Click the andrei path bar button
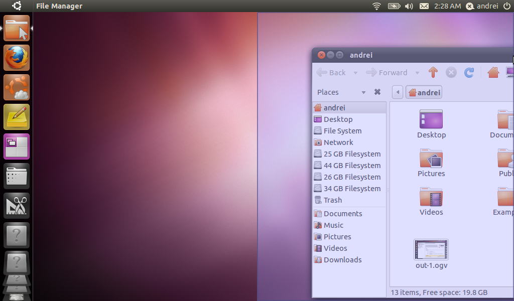This screenshot has width=514, height=301. click(424, 92)
